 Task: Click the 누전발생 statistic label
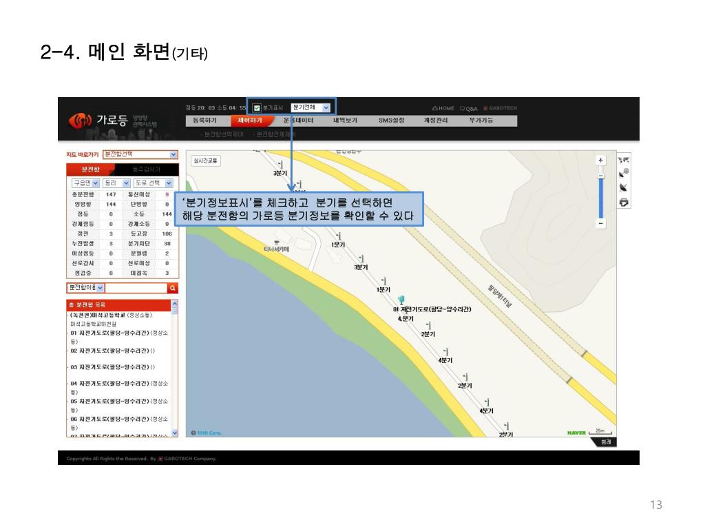click(83, 244)
